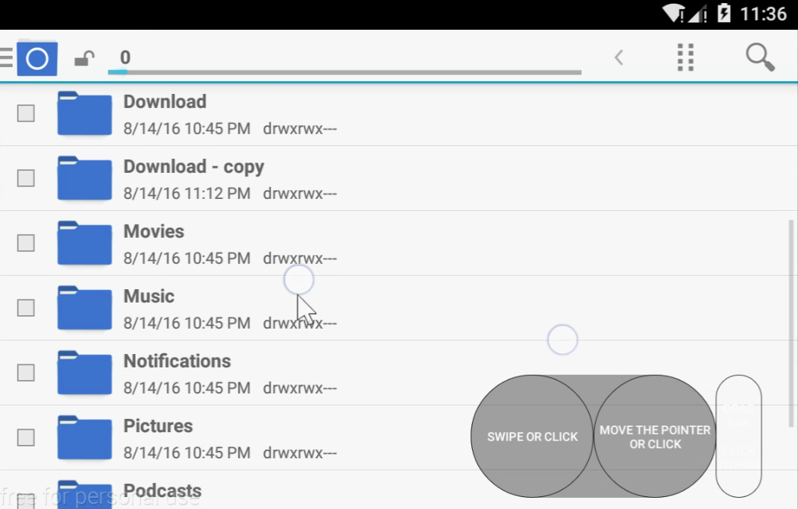The width and height of the screenshot is (798, 509).
Task: Click the drag bar pill handle
Action: point(738,436)
